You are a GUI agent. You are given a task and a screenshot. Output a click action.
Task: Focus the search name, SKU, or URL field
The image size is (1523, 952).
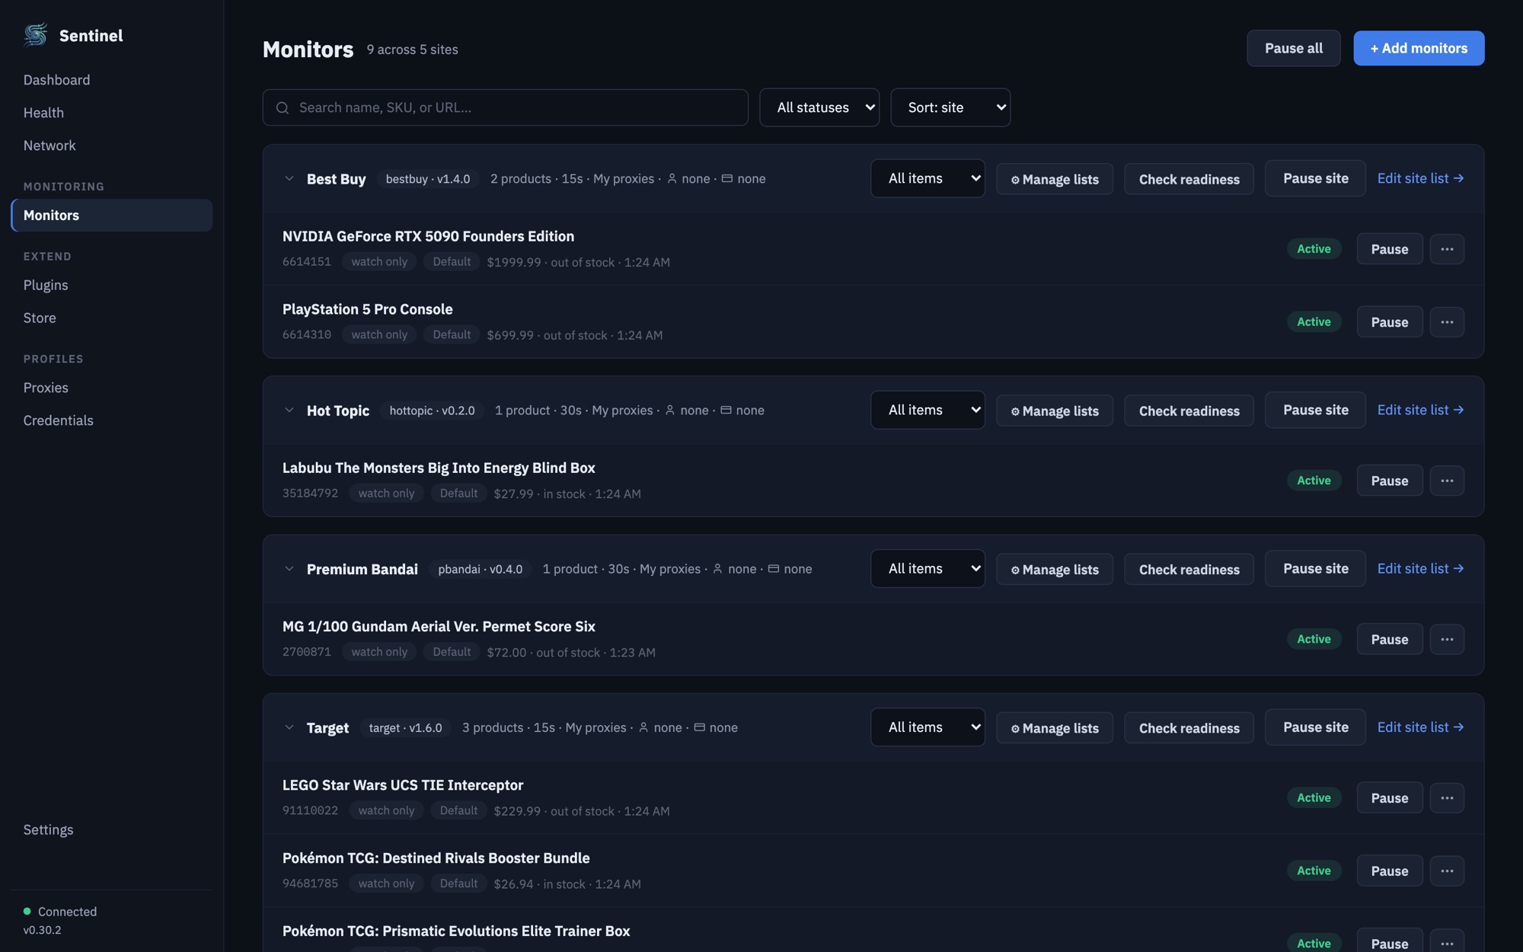505,107
